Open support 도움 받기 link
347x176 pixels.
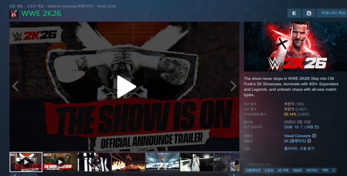tap(307, 149)
